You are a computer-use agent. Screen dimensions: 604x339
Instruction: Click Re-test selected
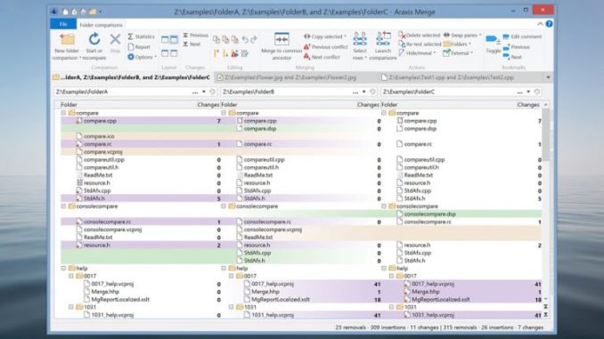[420, 44]
